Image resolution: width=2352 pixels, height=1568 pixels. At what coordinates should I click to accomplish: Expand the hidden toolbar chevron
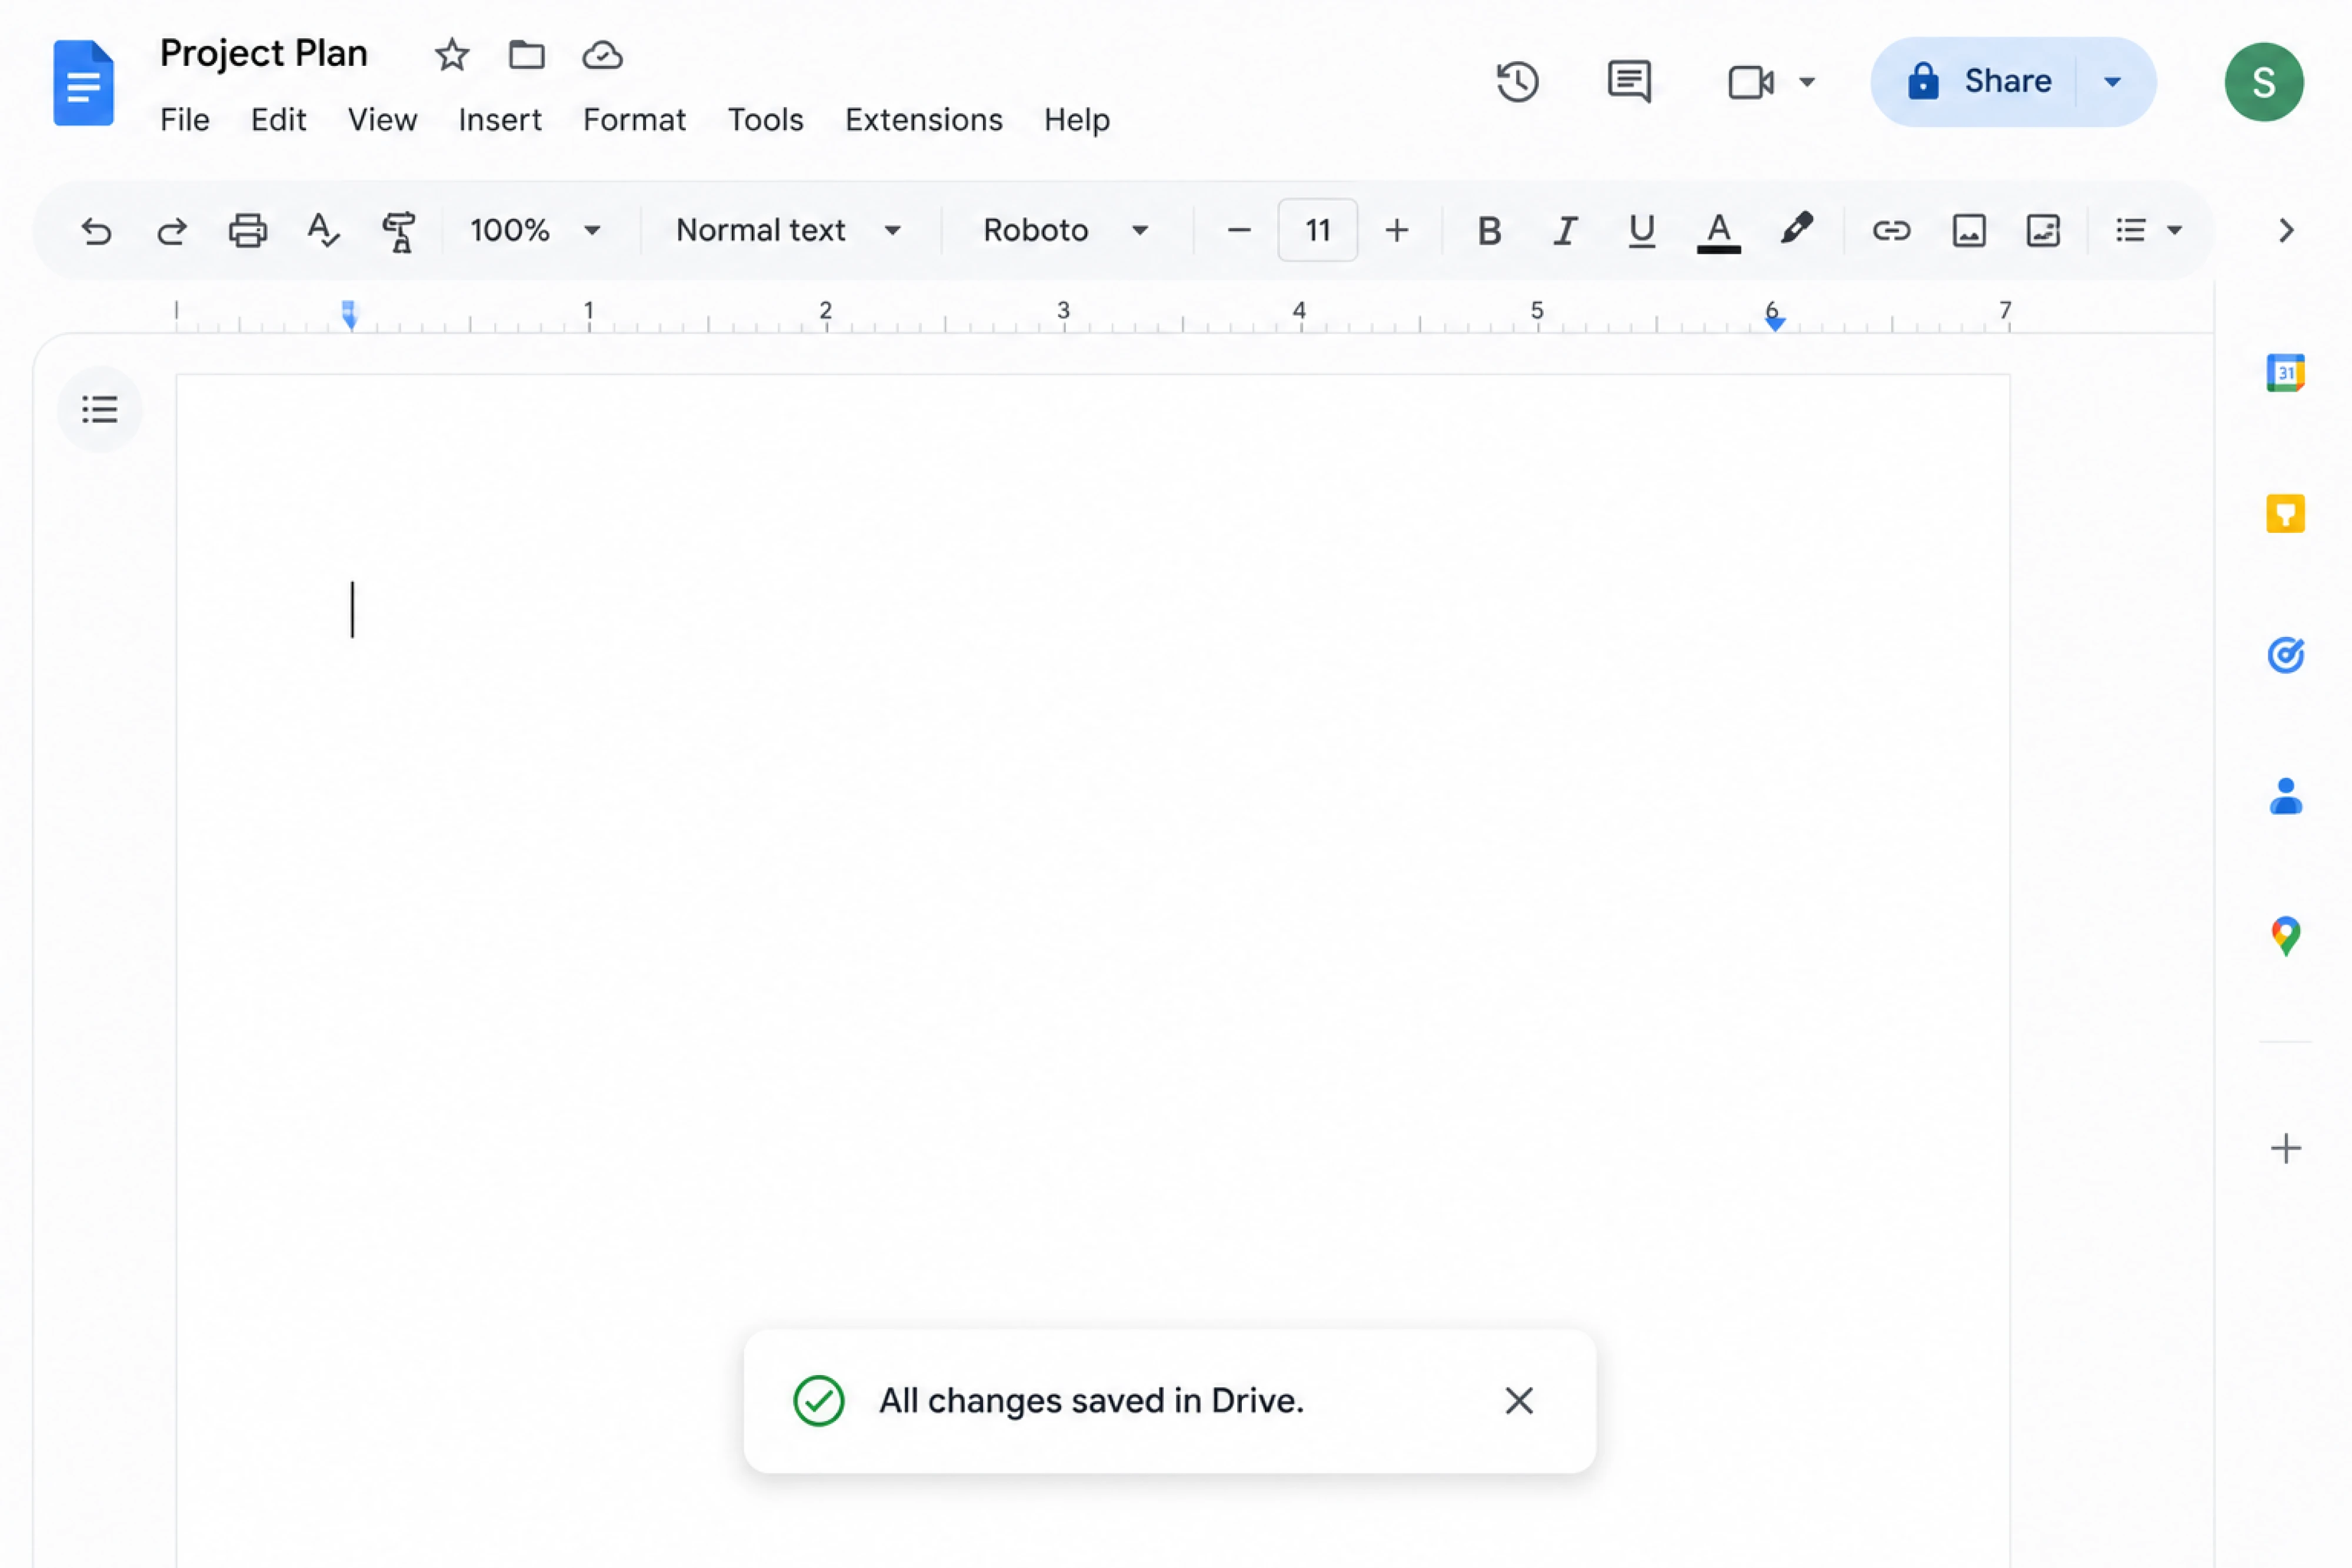2286,231
